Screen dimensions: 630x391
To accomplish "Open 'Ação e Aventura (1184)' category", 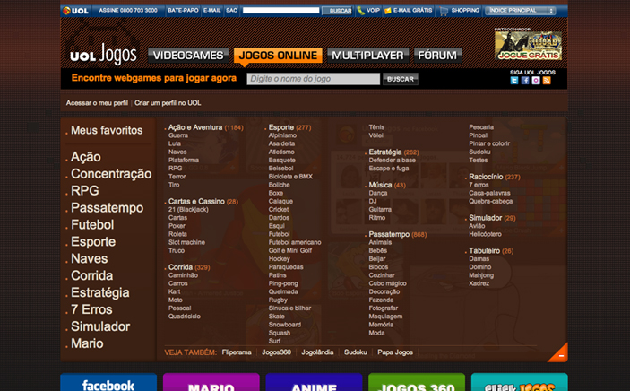I will [x=206, y=127].
